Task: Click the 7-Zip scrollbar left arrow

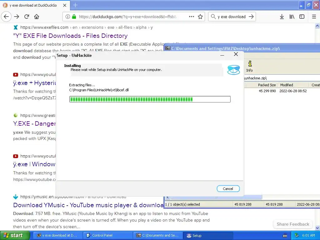Action: (167, 197)
